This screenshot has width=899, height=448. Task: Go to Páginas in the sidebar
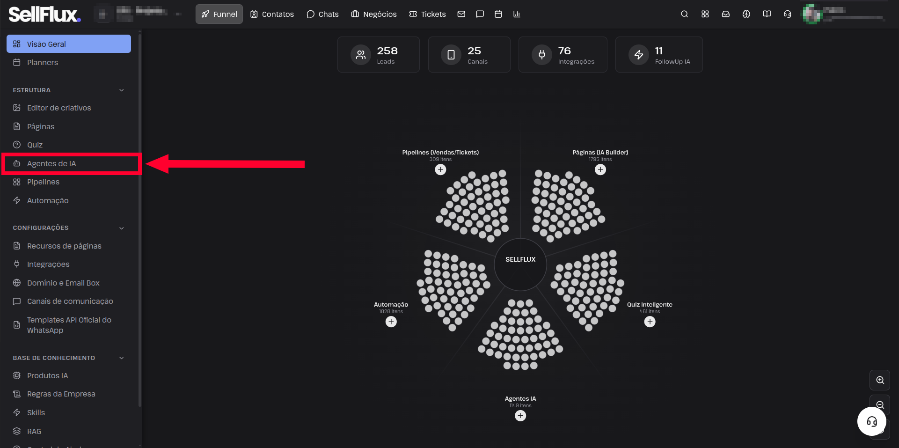click(69, 126)
